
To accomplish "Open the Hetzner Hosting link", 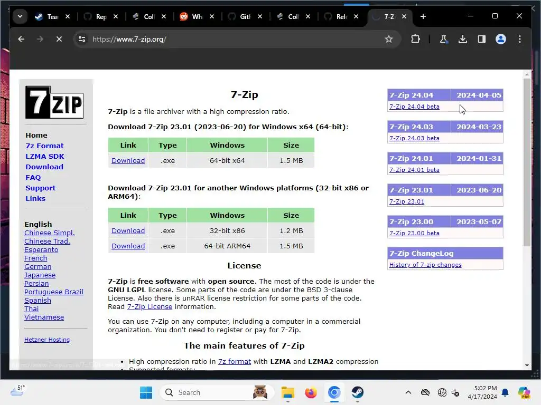I will point(47,340).
